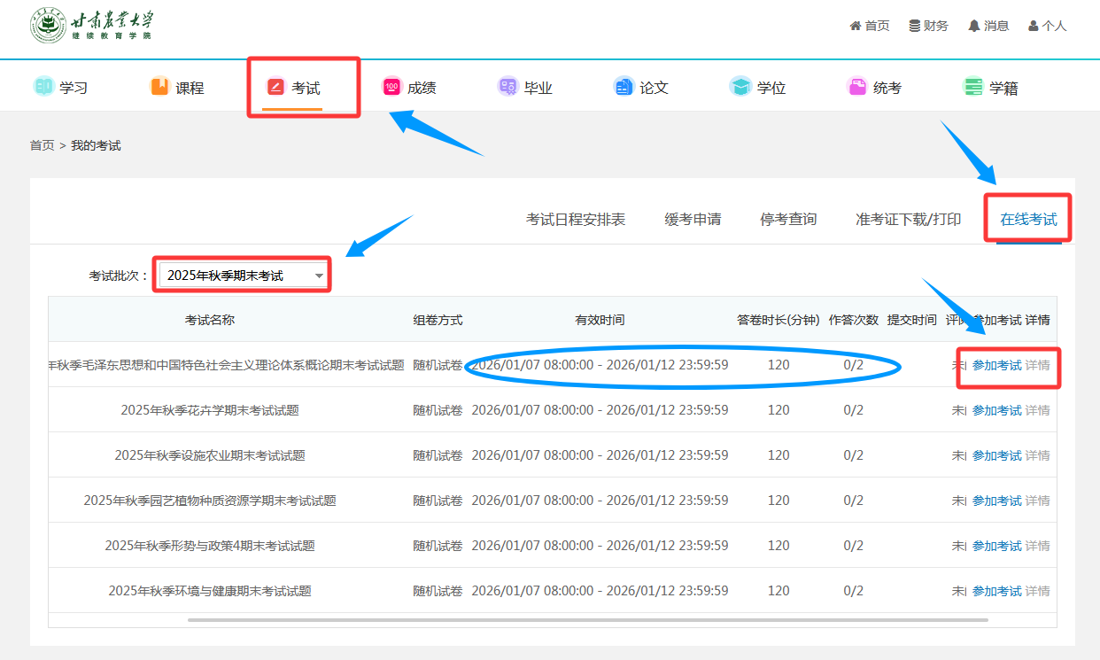1100x660 pixels.
Task: Click 参加考试 for 花卉学 exam
Action: (x=996, y=410)
